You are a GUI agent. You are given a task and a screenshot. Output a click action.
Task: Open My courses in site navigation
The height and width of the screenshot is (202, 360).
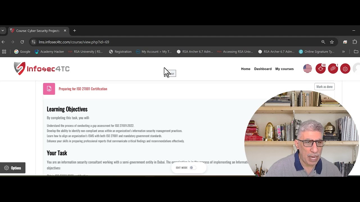pos(284,69)
